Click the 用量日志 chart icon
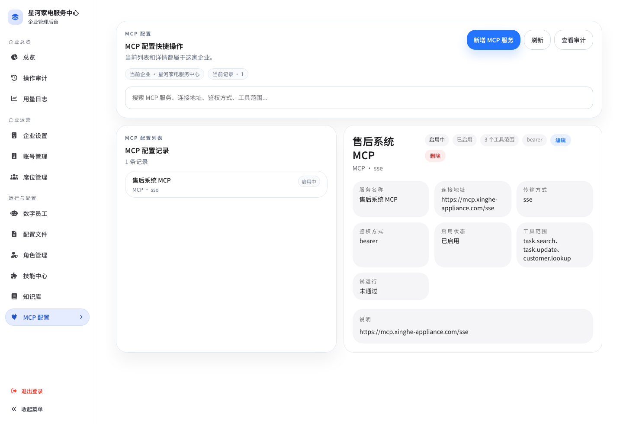The width and height of the screenshot is (623, 424). (x=14, y=99)
